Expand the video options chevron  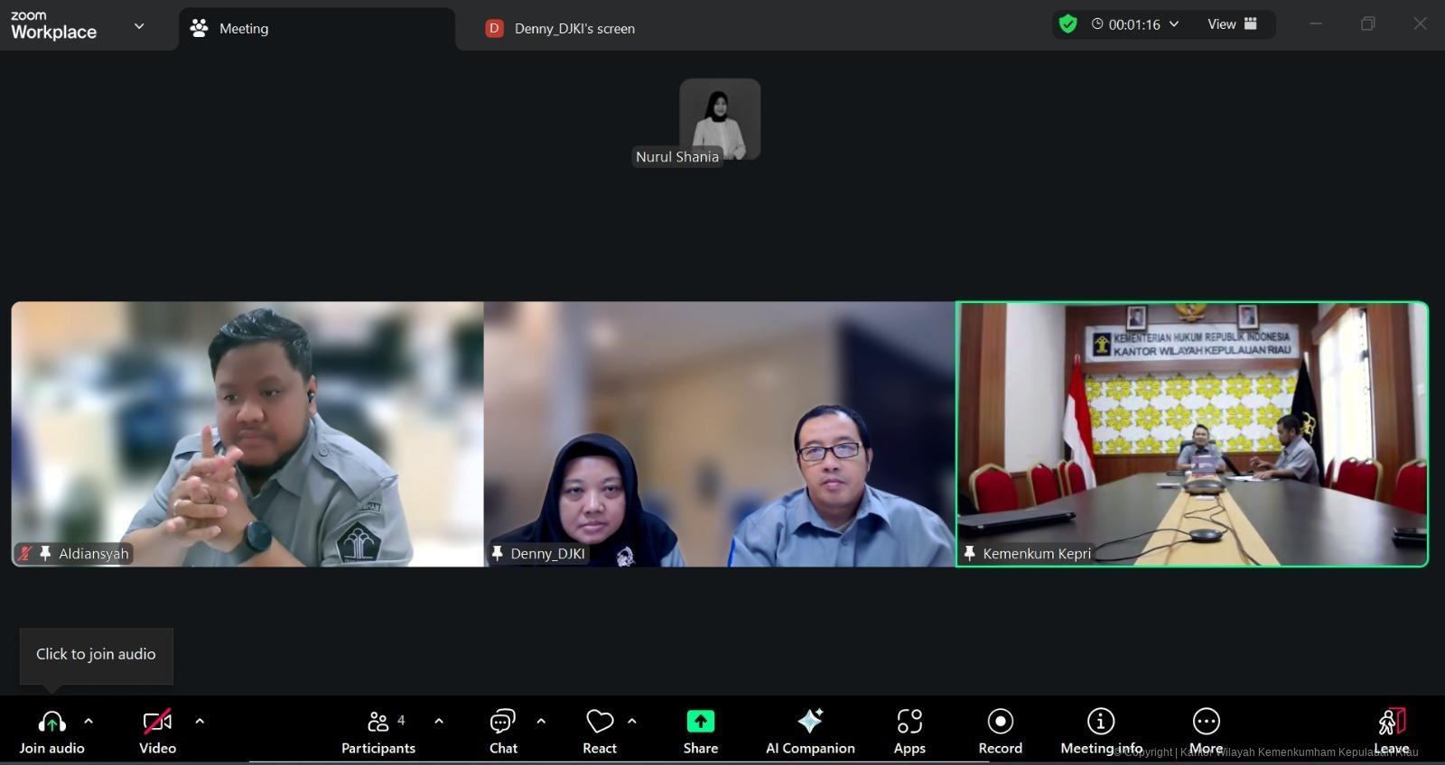pyautogui.click(x=200, y=721)
